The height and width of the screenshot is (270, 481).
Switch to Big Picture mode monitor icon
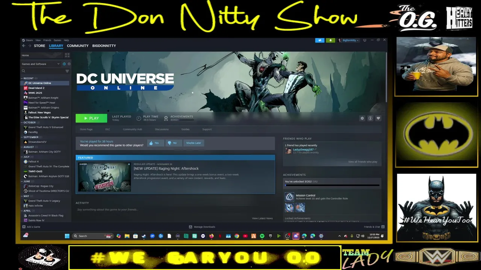pyautogui.click(x=365, y=40)
